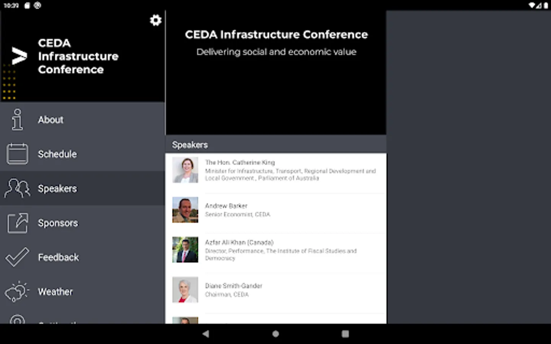Tap the Android back button
The height and width of the screenshot is (344, 551).
point(206,334)
